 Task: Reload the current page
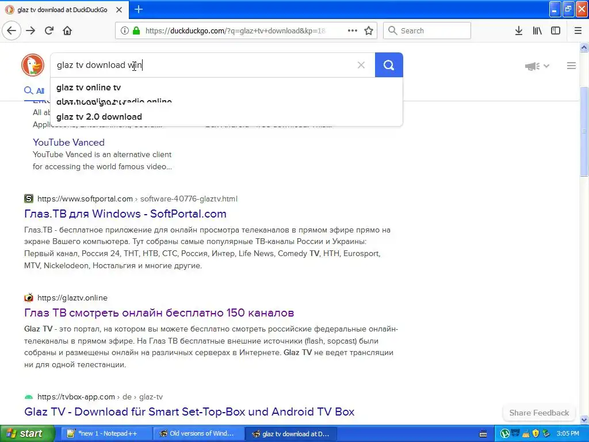pyautogui.click(x=49, y=31)
